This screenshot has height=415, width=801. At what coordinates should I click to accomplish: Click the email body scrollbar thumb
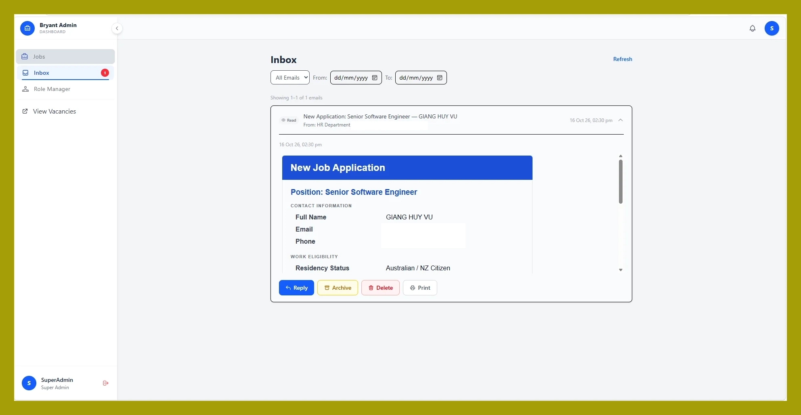click(x=621, y=181)
